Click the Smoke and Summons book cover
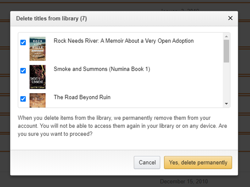 coord(37,77)
